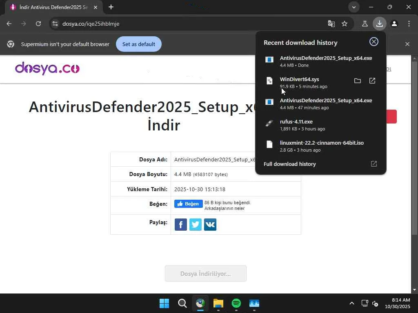This screenshot has height=313, width=418.
Task: Reload the dosya.co page
Action: 38,24
